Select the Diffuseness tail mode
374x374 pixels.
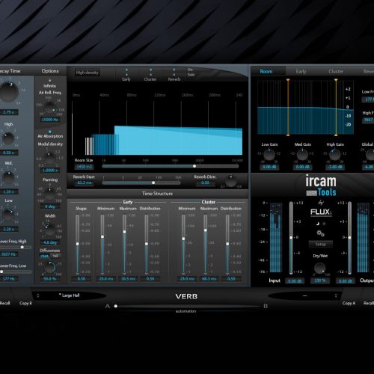pos(55,256)
